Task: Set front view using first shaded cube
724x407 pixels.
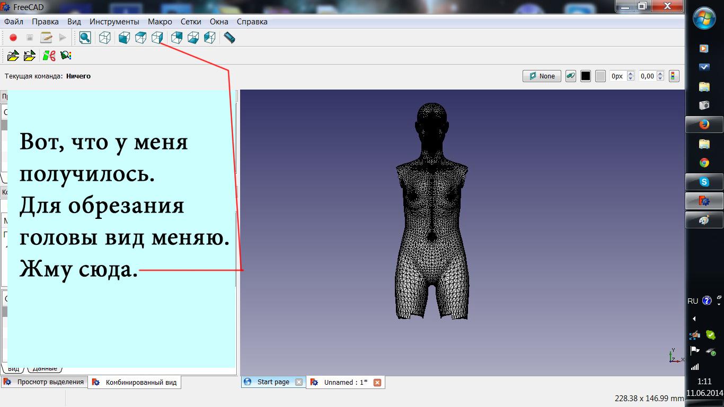Action: click(x=124, y=38)
